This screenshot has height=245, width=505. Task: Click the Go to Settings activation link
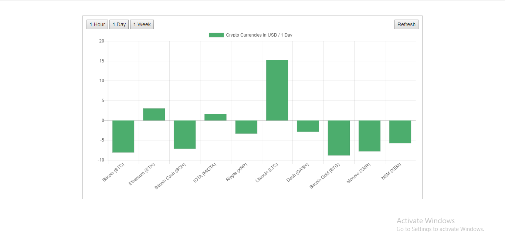click(x=440, y=229)
